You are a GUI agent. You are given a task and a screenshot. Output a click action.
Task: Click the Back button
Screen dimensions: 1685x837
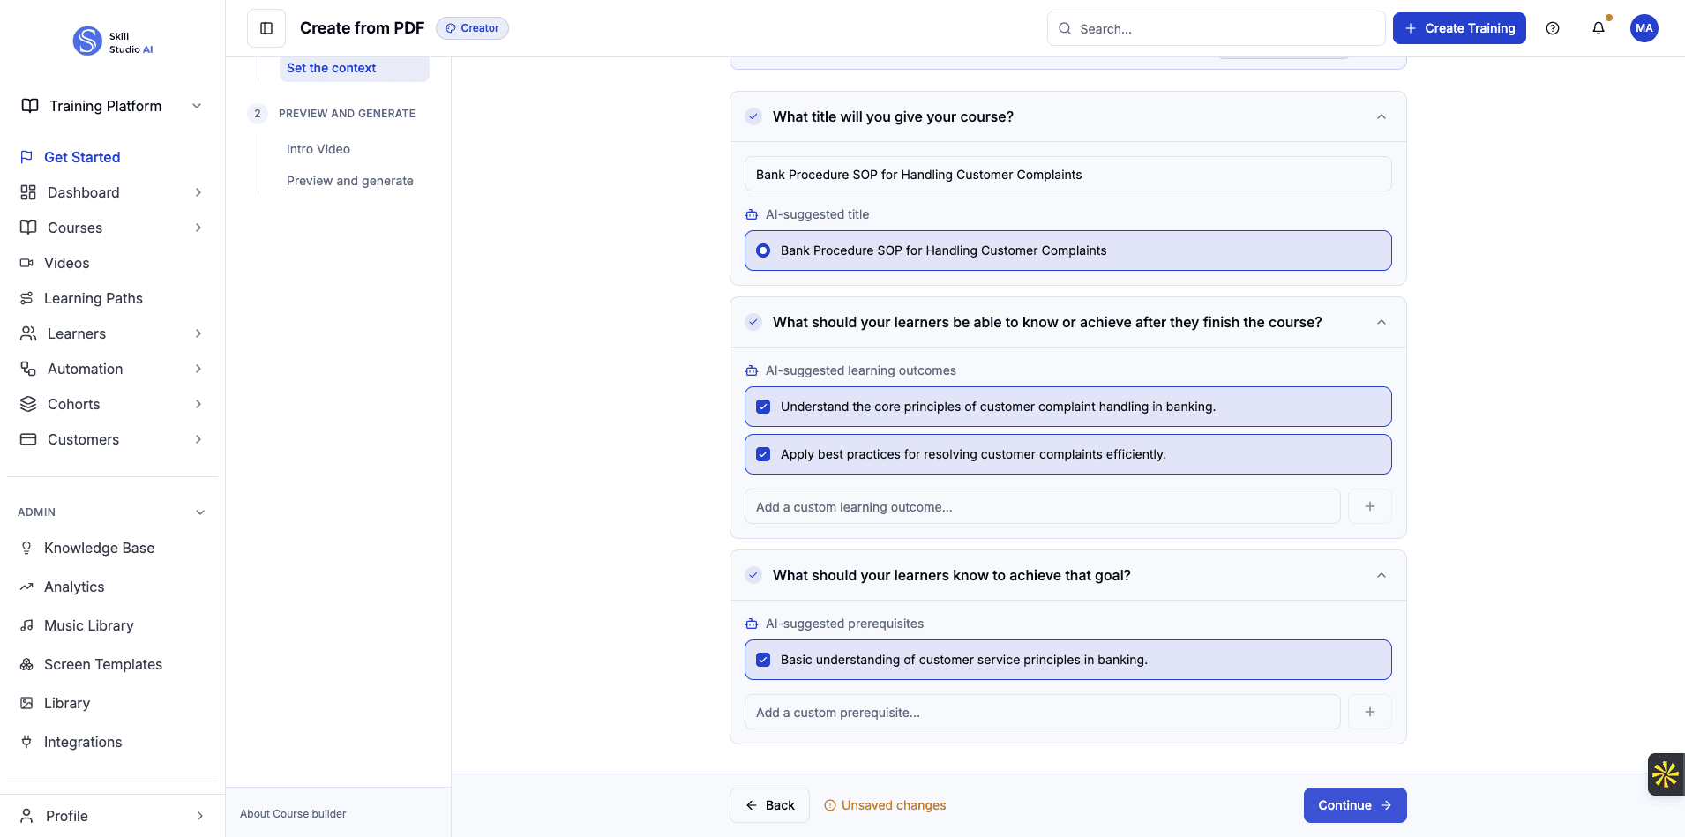tap(768, 805)
